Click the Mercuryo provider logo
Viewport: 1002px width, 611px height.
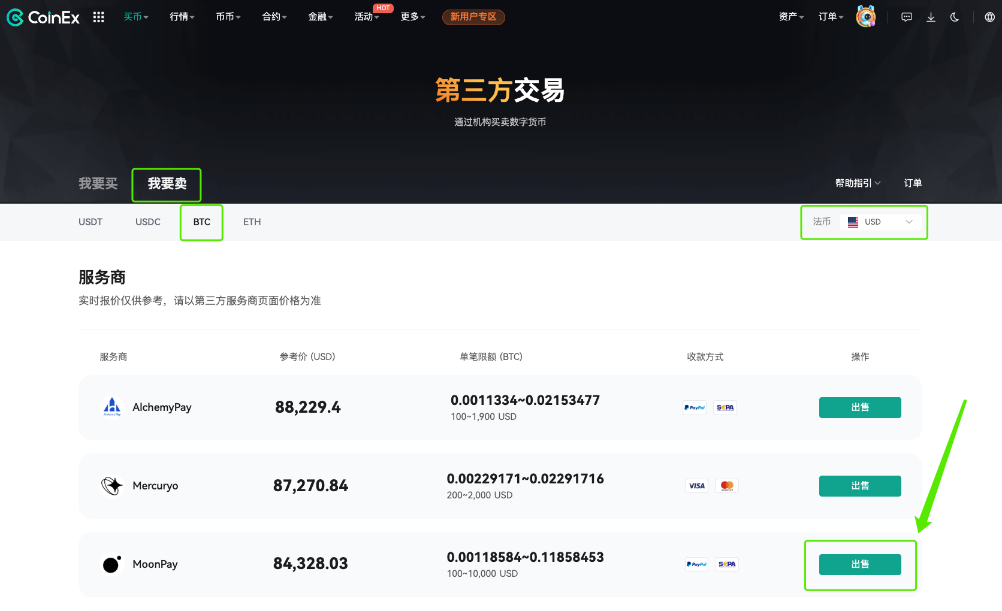[112, 486]
